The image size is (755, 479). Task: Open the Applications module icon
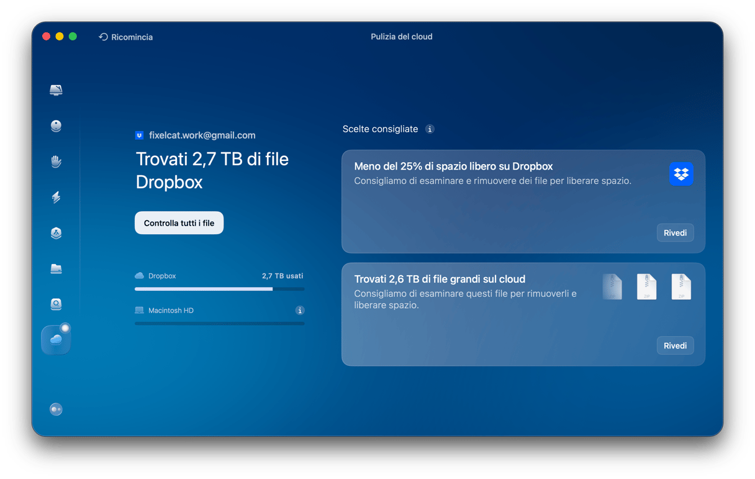coord(56,233)
